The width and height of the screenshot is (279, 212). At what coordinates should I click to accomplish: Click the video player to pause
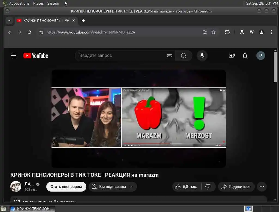(139, 118)
